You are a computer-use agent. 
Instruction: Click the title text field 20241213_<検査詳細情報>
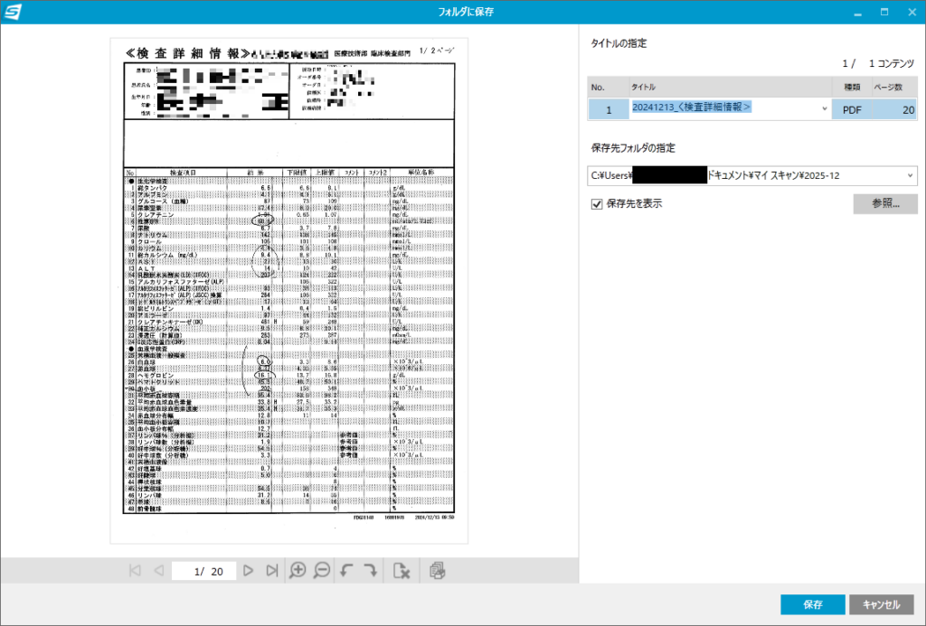[x=723, y=108]
